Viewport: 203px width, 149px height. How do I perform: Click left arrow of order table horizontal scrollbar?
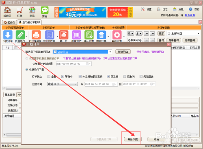[x=4, y=88]
